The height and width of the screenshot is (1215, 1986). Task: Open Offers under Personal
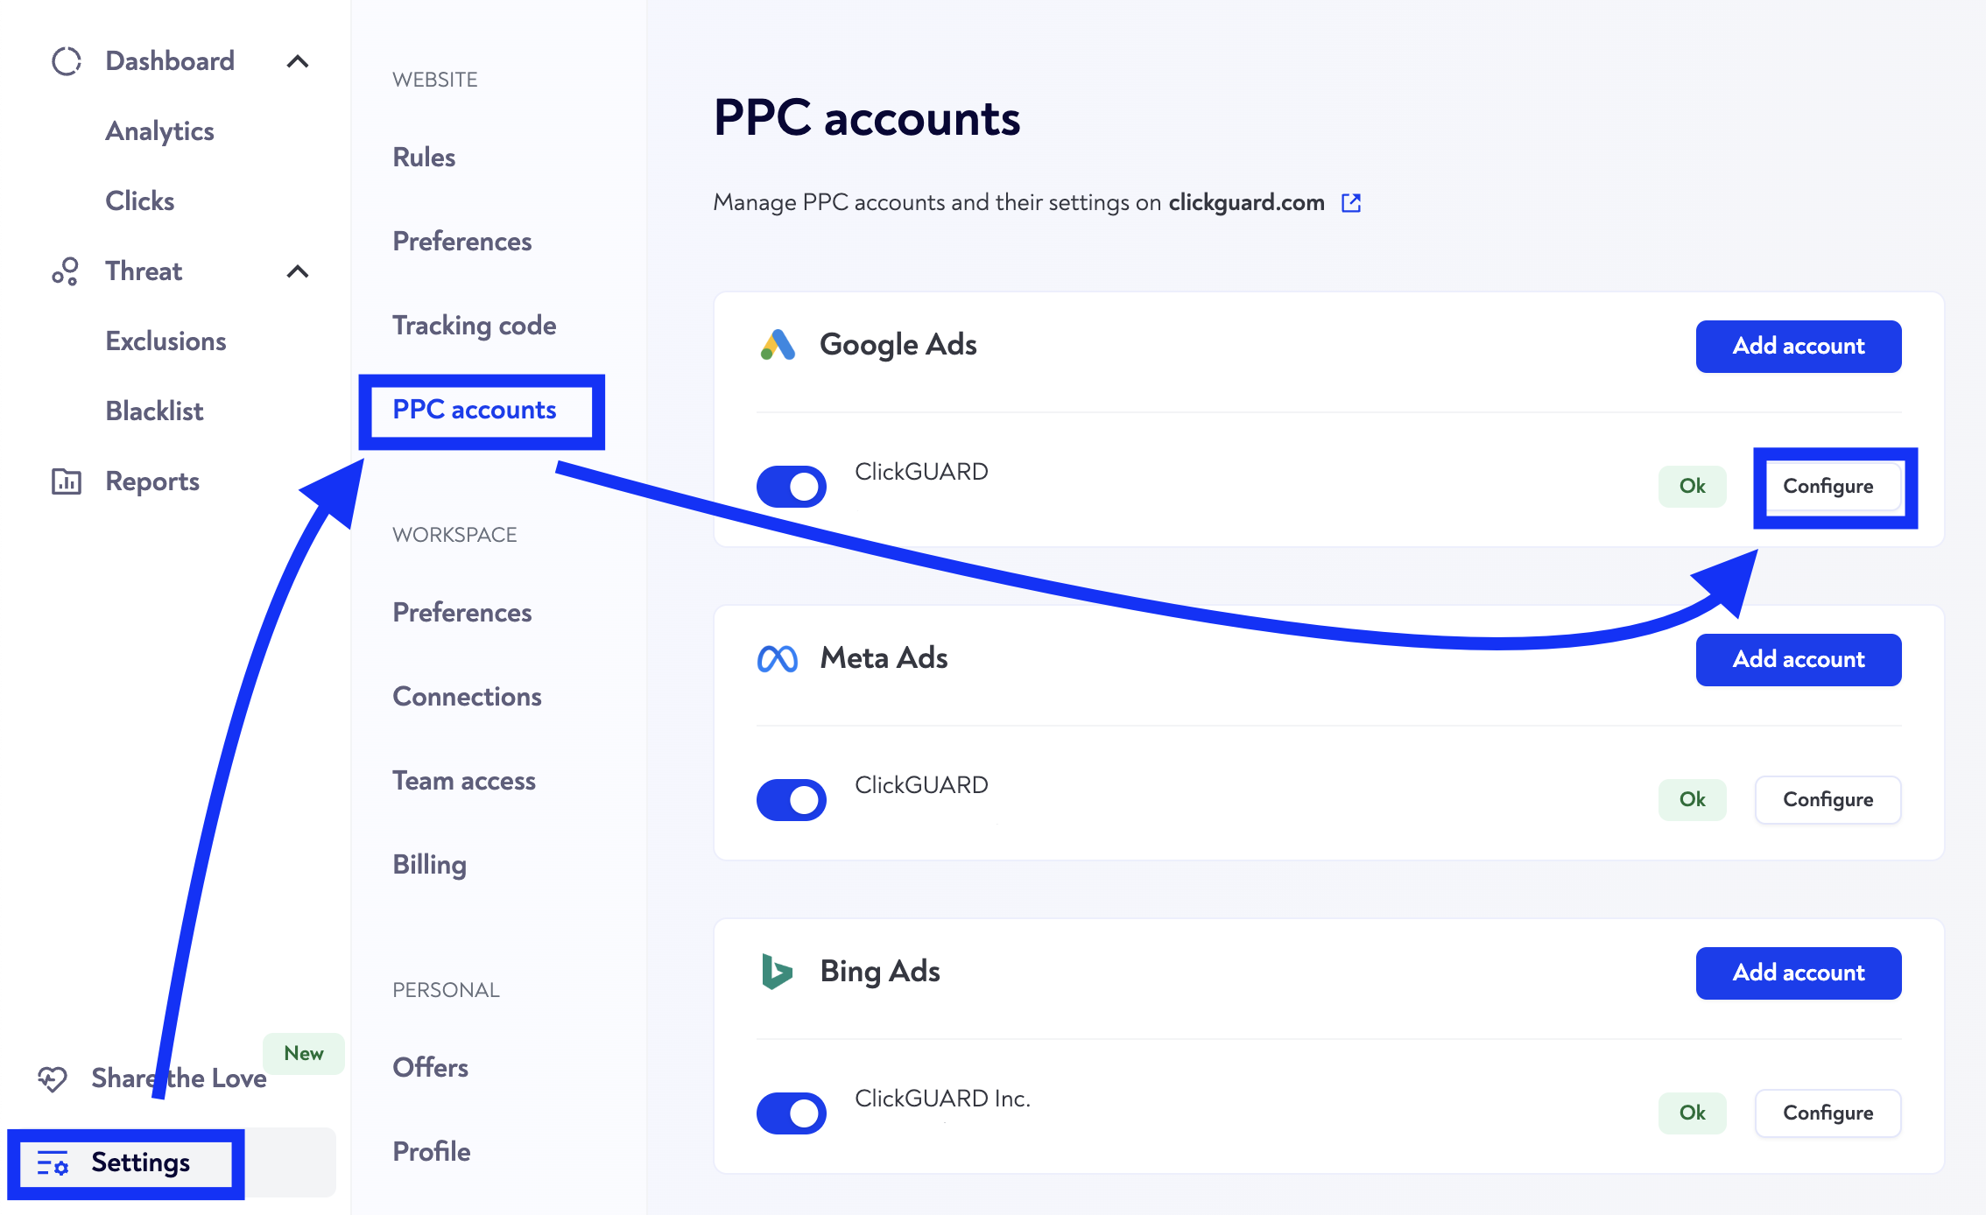tap(430, 1068)
